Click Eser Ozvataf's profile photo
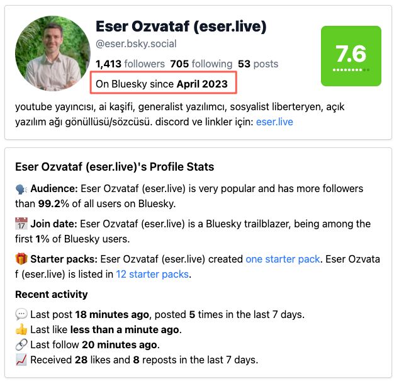This screenshot has height=381, width=399. (53, 54)
